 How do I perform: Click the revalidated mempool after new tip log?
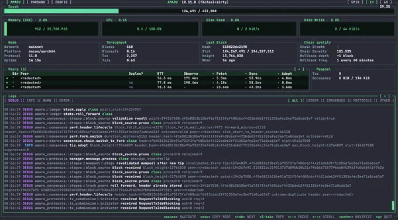[192, 163]
